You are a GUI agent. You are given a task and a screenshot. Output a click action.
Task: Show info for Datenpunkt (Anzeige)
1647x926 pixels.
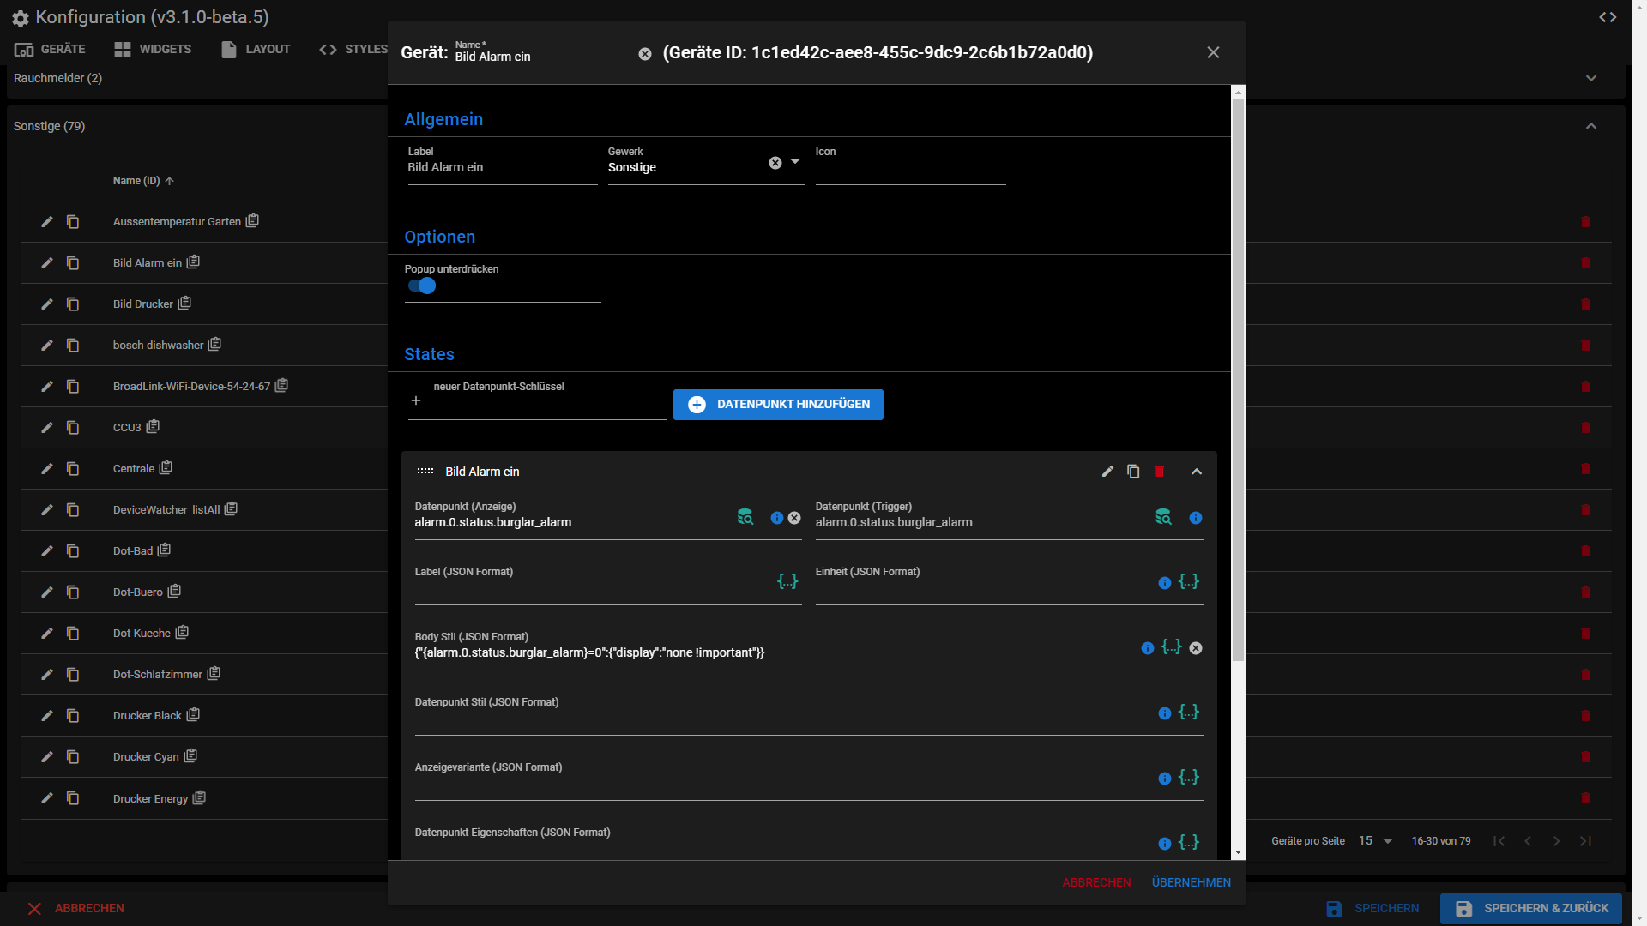point(777,518)
